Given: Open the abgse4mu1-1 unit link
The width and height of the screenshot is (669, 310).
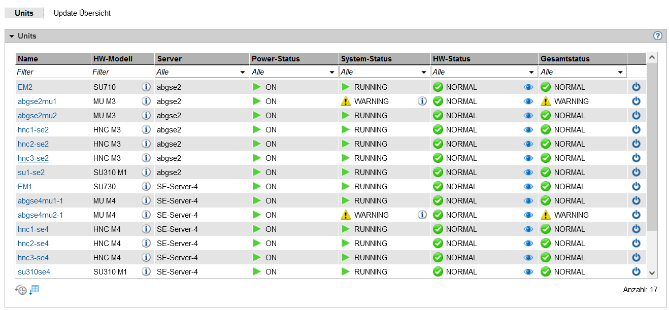Looking at the screenshot, I should click(40, 200).
